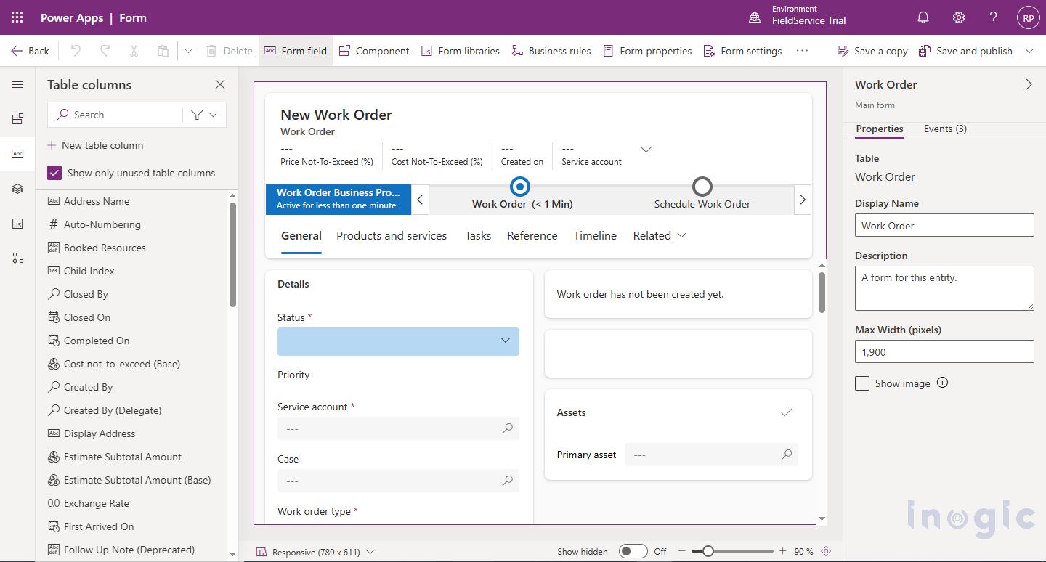Click the Undo icon

click(76, 51)
